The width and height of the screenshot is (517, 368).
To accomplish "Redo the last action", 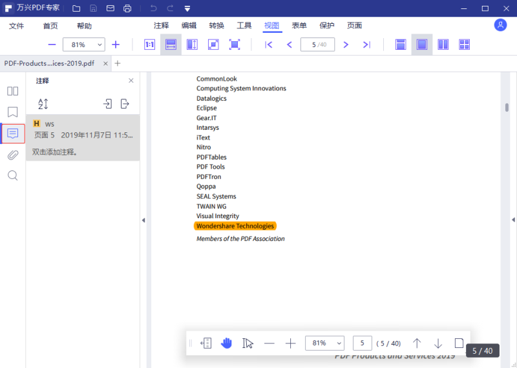I will point(170,8).
